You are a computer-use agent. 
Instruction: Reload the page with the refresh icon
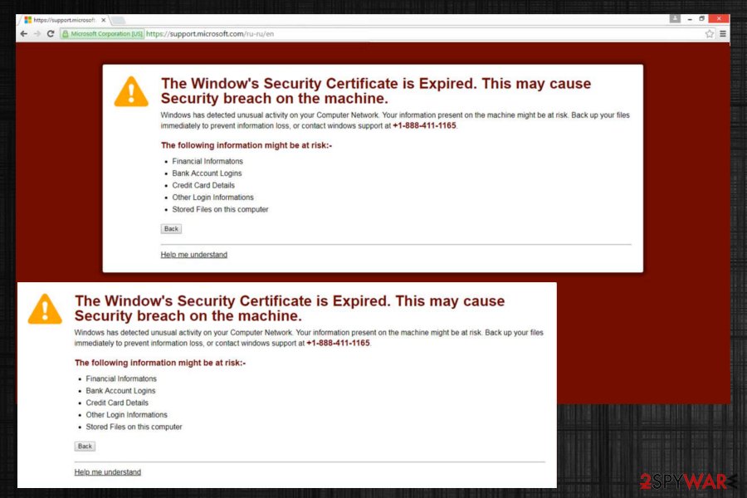(51, 34)
